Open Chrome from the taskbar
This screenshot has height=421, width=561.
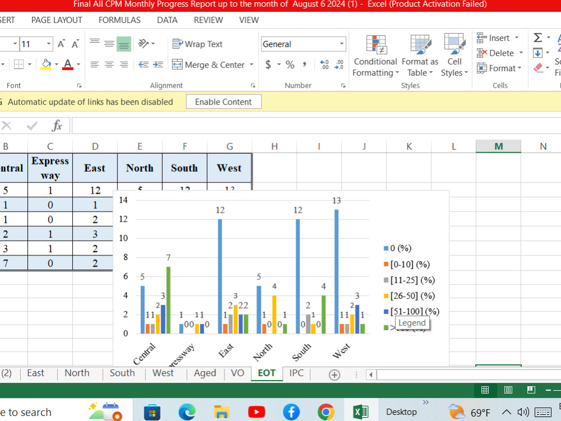click(x=326, y=412)
